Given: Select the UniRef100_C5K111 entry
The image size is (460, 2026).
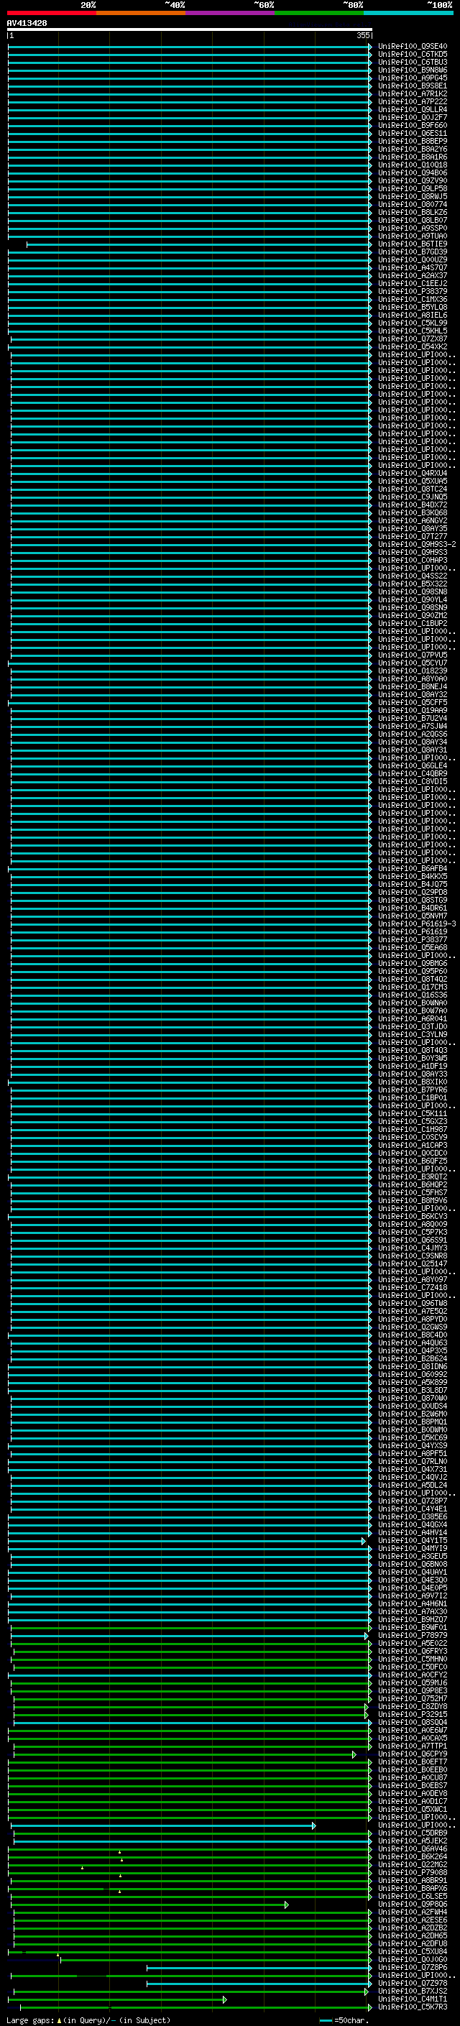Looking at the screenshot, I should (x=413, y=1114).
